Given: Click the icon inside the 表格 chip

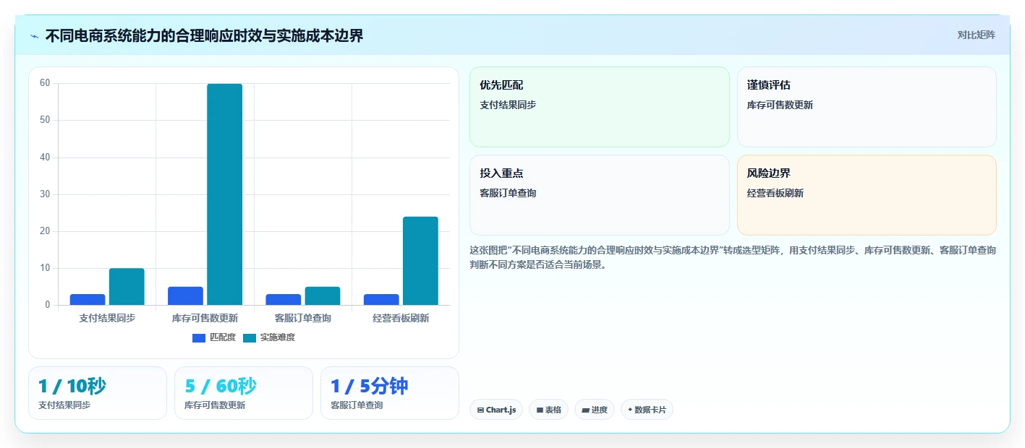Looking at the screenshot, I should (540, 410).
